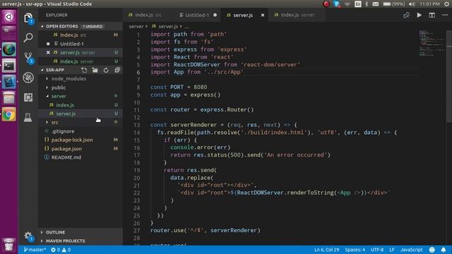Open index.js server in Open Editors
Image resolution: width=452 pixels, height=254 pixels.
click(77, 61)
